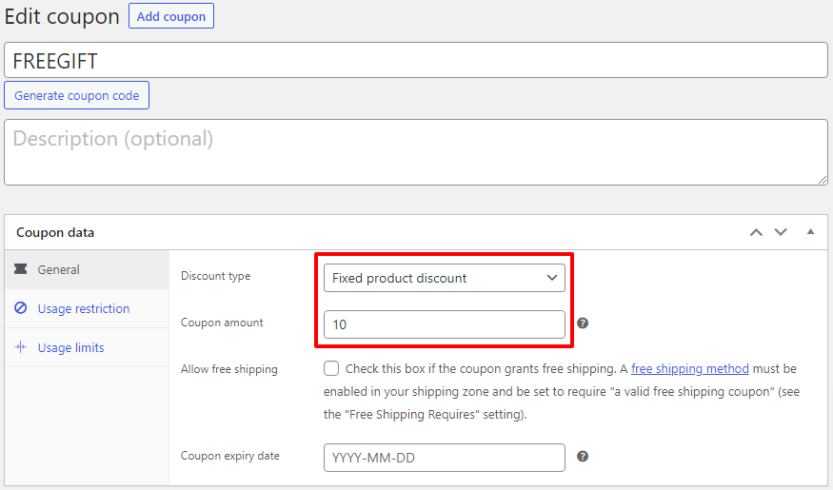Enable the Allow free shipping checkbox
This screenshot has height=490, width=833.
(x=331, y=368)
